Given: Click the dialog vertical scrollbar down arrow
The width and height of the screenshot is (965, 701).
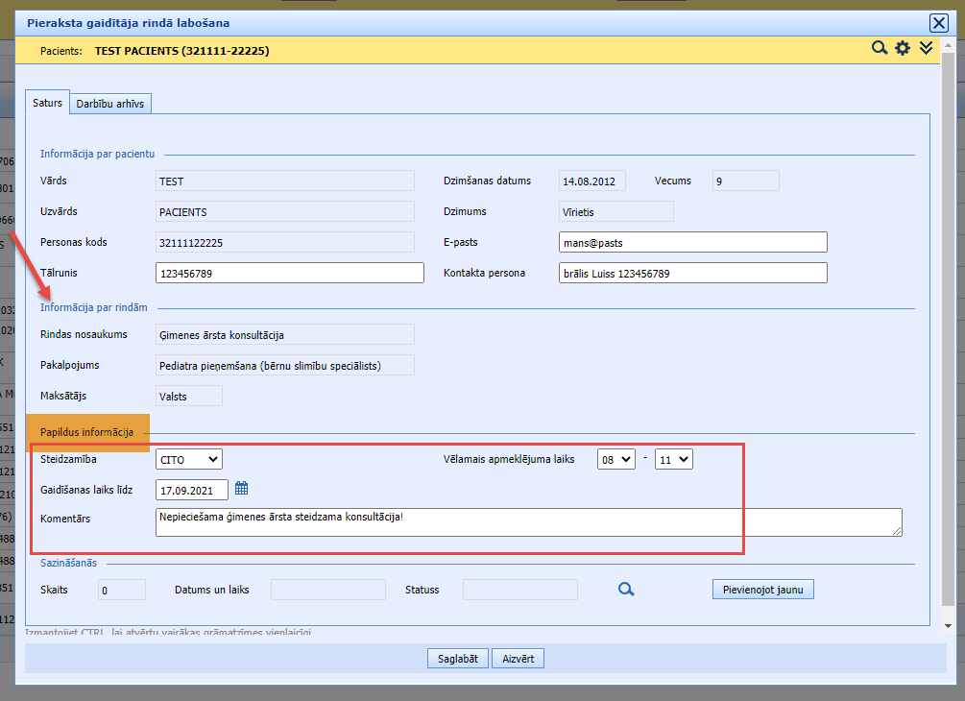Looking at the screenshot, I should [x=949, y=625].
